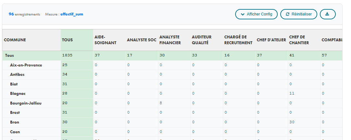Click the effectif_sum measure link
Screen dimensions: 351x140
[72, 15]
